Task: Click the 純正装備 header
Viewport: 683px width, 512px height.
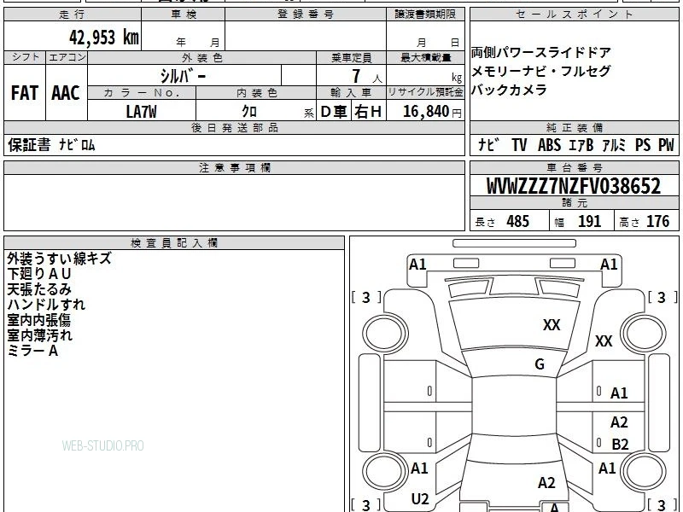Action: (x=575, y=127)
